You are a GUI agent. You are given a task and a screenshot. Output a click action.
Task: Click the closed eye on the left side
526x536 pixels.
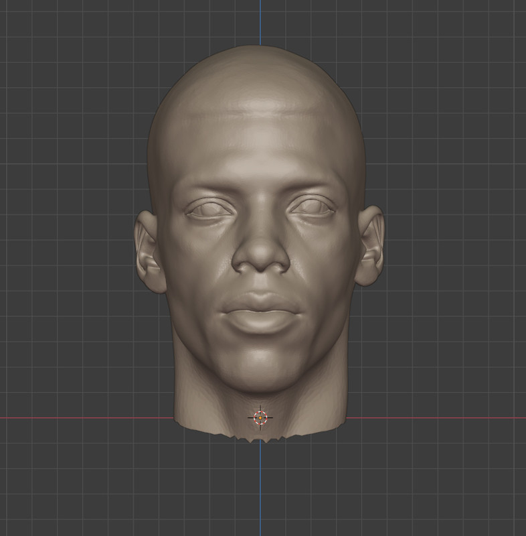pyautogui.click(x=209, y=208)
